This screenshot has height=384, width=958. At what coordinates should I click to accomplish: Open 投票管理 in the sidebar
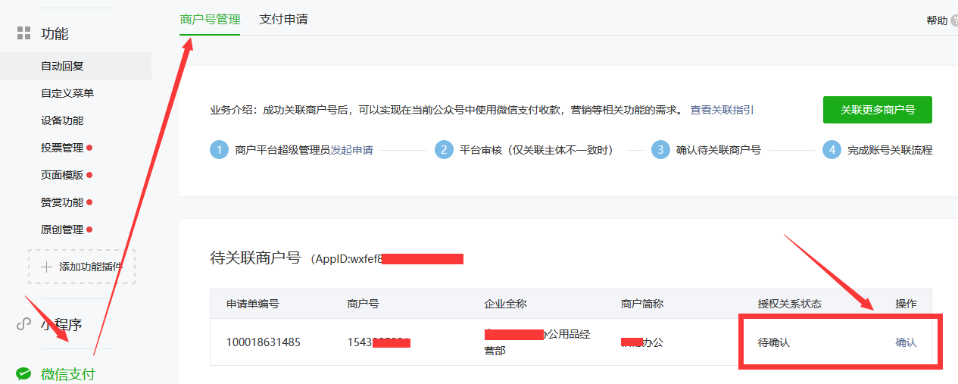tap(62, 148)
